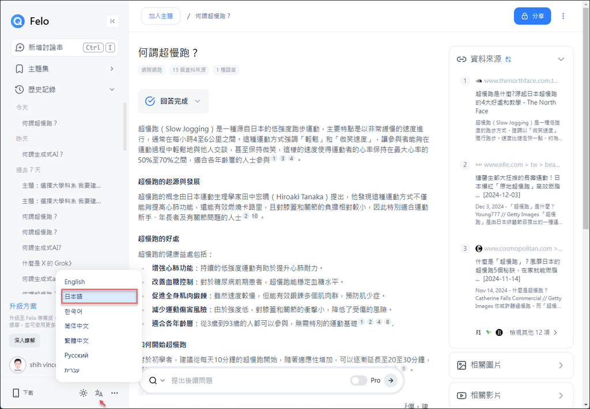Click the 15 個資料來源 tag

click(189, 70)
